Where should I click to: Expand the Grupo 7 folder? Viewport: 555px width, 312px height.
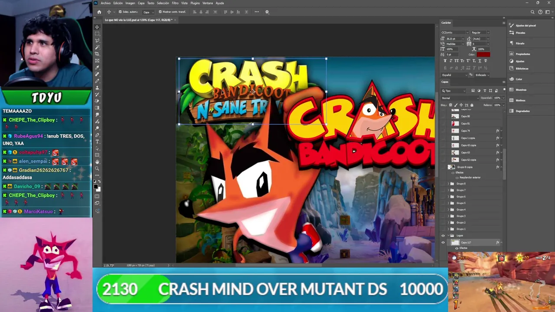(448, 190)
